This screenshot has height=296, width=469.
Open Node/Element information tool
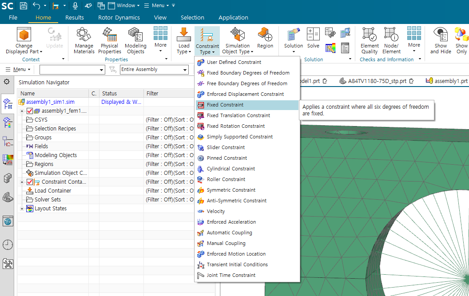391,41
